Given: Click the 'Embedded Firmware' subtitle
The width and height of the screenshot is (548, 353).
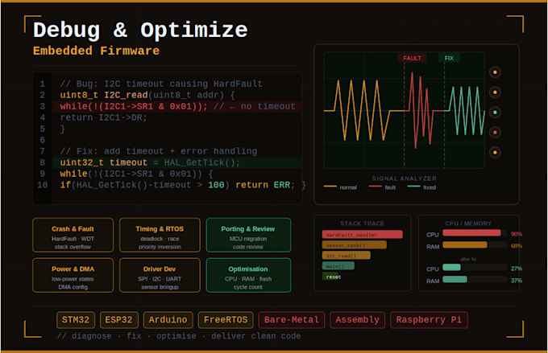Looking at the screenshot, I should pos(96,51).
